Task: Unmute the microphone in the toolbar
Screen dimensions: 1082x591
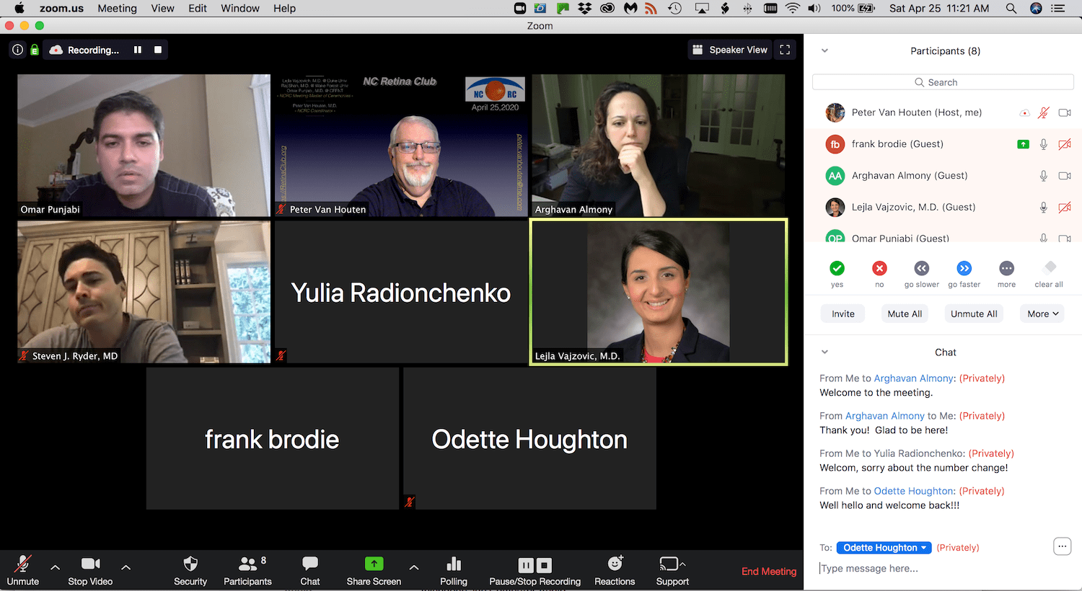Action: click(23, 564)
